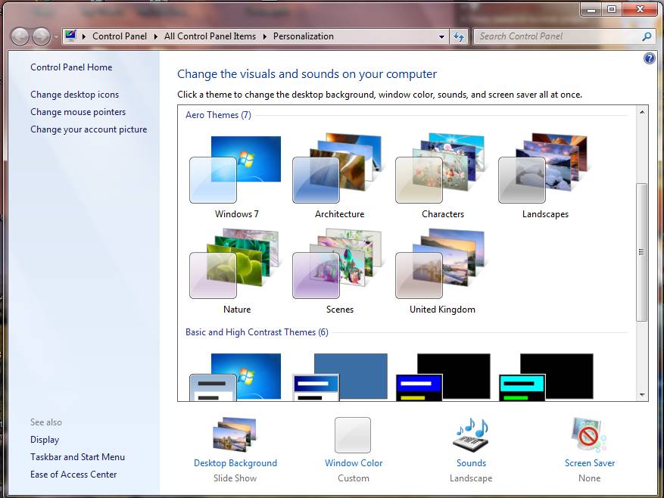This screenshot has height=498, width=664.
Task: Open the Window Color link
Action: click(x=354, y=463)
